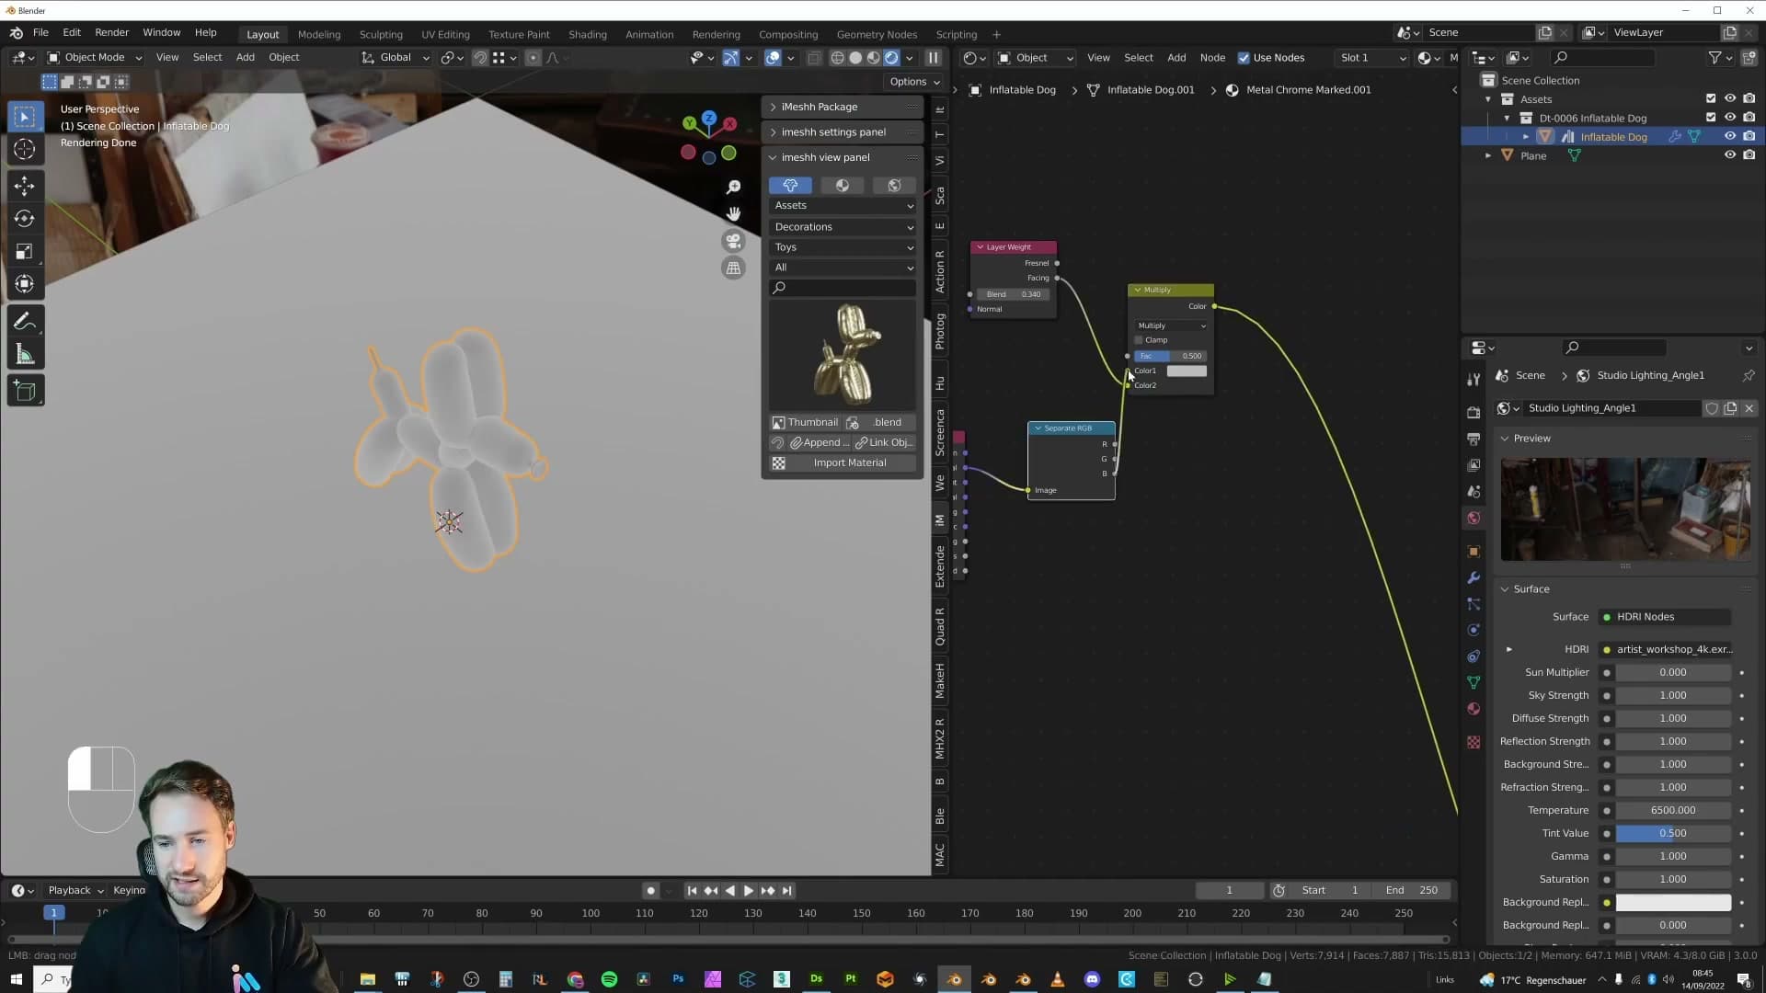Toggle render camera icon for Plane
Image resolution: width=1766 pixels, height=993 pixels.
click(1749, 156)
